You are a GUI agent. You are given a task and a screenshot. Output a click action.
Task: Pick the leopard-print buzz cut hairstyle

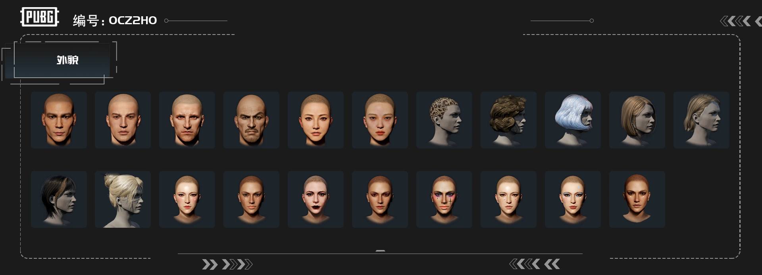coord(444,120)
